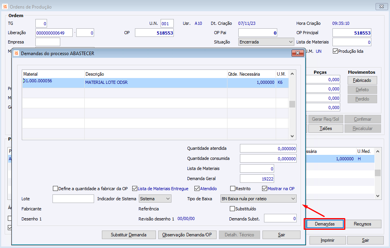Toggle Mostrar na OP checkbox
Image resolution: width=390 pixels, height=248 pixels.
264,188
